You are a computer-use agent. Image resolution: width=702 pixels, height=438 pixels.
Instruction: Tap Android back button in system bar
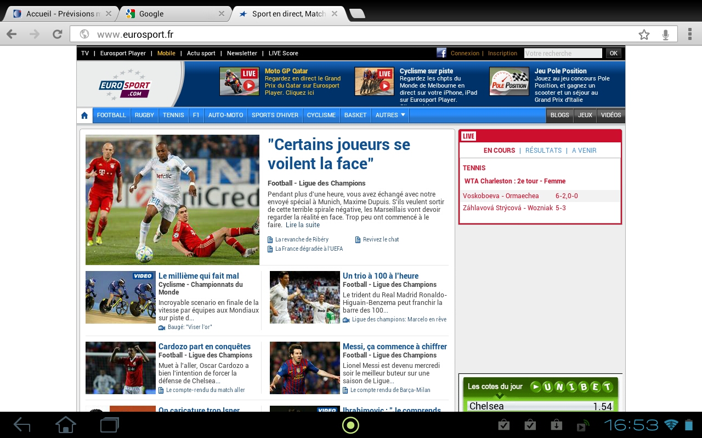[22, 425]
